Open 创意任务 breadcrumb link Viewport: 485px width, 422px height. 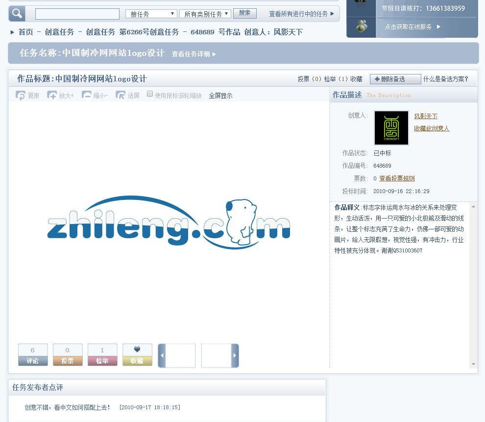point(59,32)
